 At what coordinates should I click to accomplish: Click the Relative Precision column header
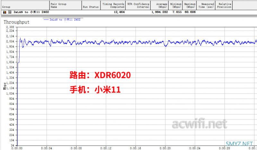224,5
